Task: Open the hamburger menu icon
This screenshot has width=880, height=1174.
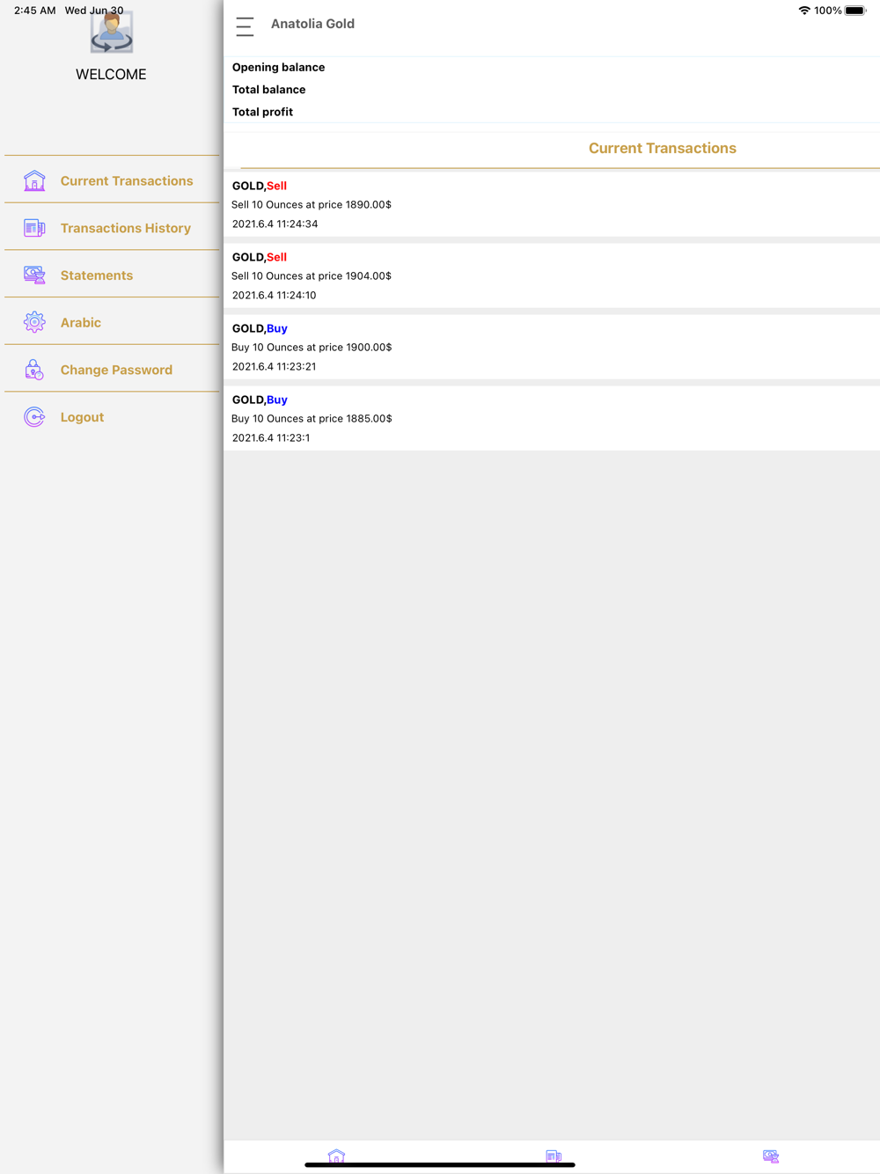Action: [245, 26]
